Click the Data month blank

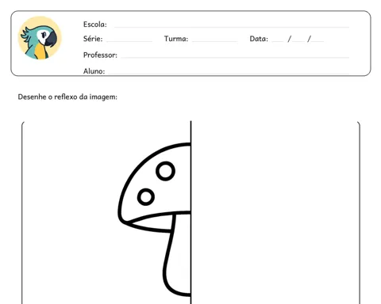pos(298,41)
